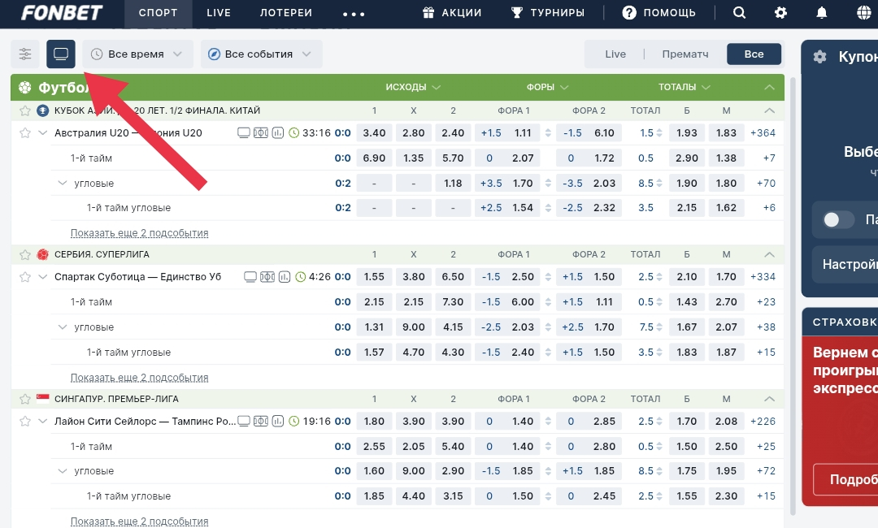Open the TV broadcast icon for Лайон Сити Сейлорс
Screen dimensions: 878x528
pyautogui.click(x=244, y=422)
